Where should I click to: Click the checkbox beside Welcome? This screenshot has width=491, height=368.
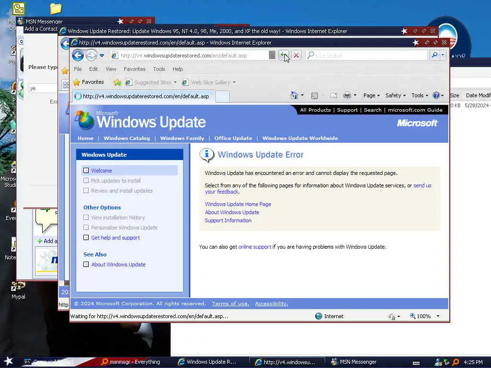(x=86, y=171)
